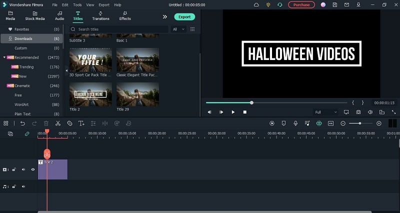Click the preview fullscreen expand icon
This screenshot has height=213, width=400.
pos(393,112)
